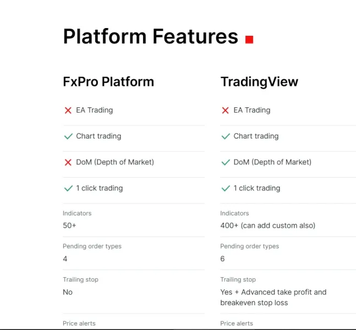Click the green checkmark beside FxPro Chart trading
Screen dimensions: 356x330
tap(68, 136)
